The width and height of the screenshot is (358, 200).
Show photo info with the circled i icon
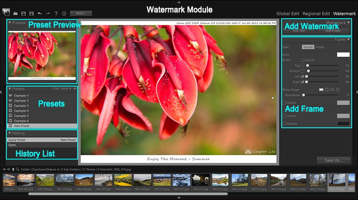point(64,13)
